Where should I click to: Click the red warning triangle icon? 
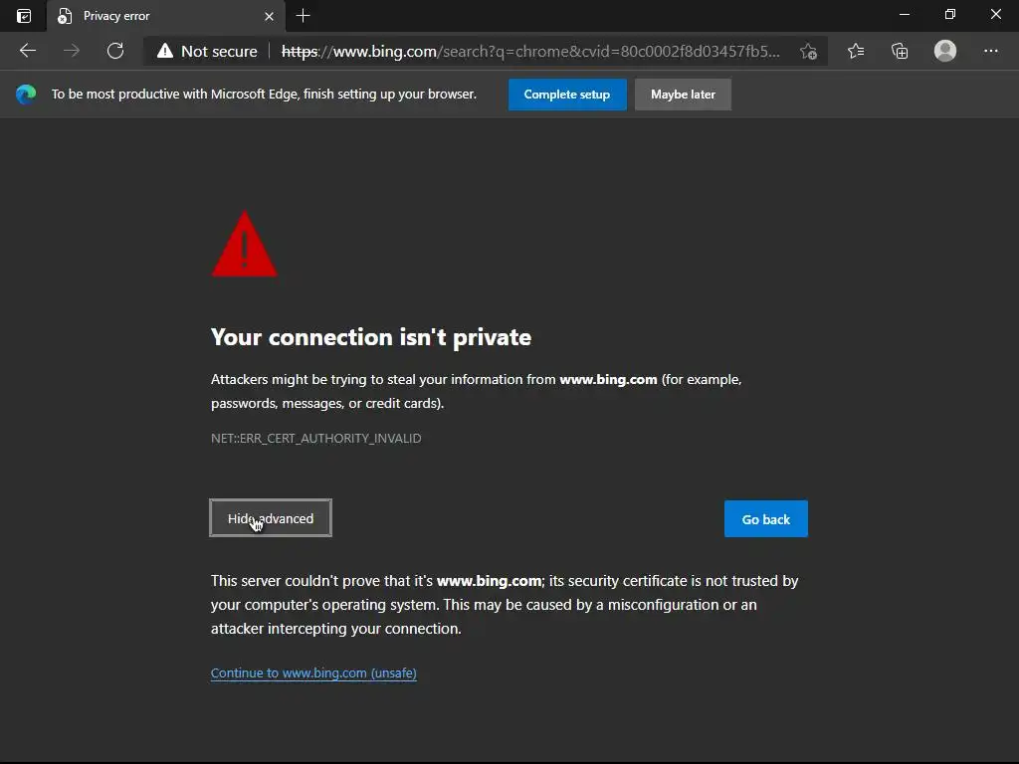(245, 245)
